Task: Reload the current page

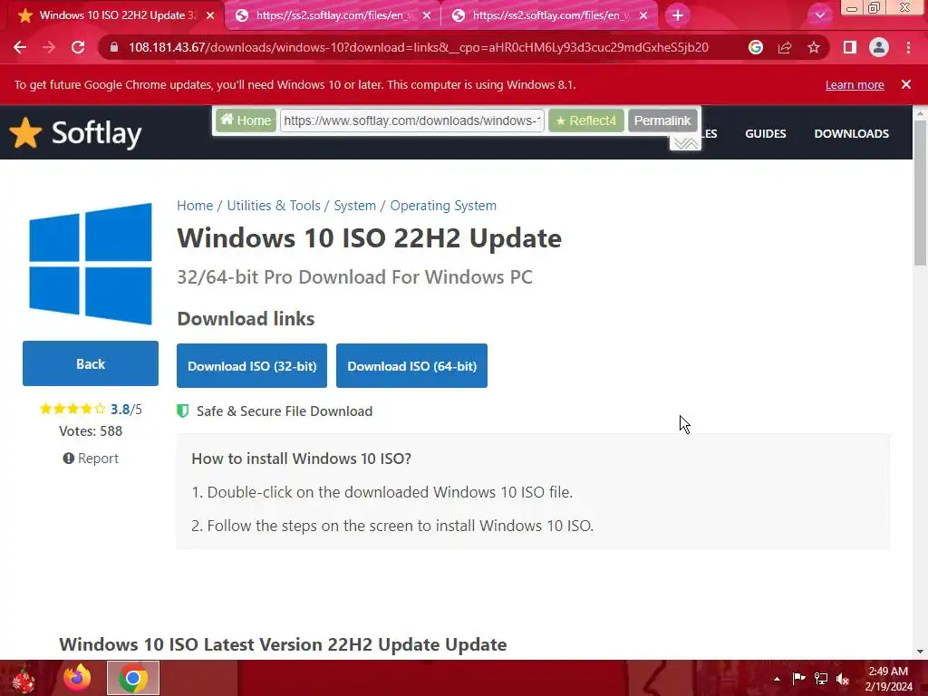Action: point(78,47)
